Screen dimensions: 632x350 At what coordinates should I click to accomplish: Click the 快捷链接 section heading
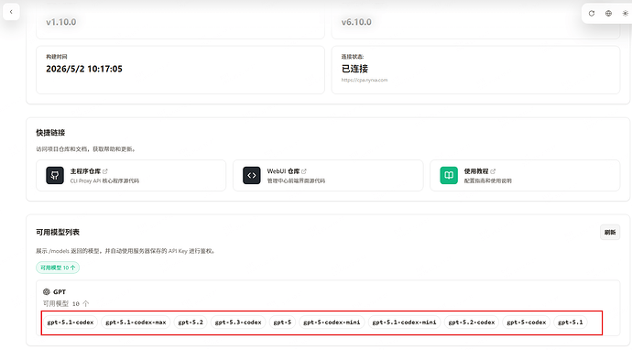point(50,133)
